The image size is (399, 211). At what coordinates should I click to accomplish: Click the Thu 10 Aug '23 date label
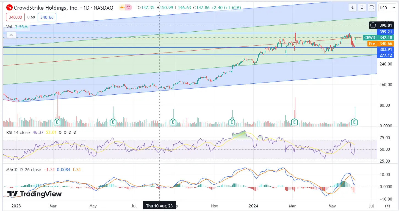[x=159, y=206]
